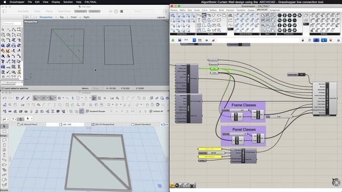Switch Rhino viewport to Right

click(x=87, y=17)
